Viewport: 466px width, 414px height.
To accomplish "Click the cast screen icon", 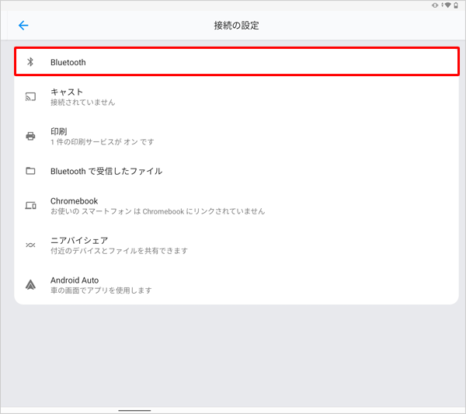I will coord(30,96).
